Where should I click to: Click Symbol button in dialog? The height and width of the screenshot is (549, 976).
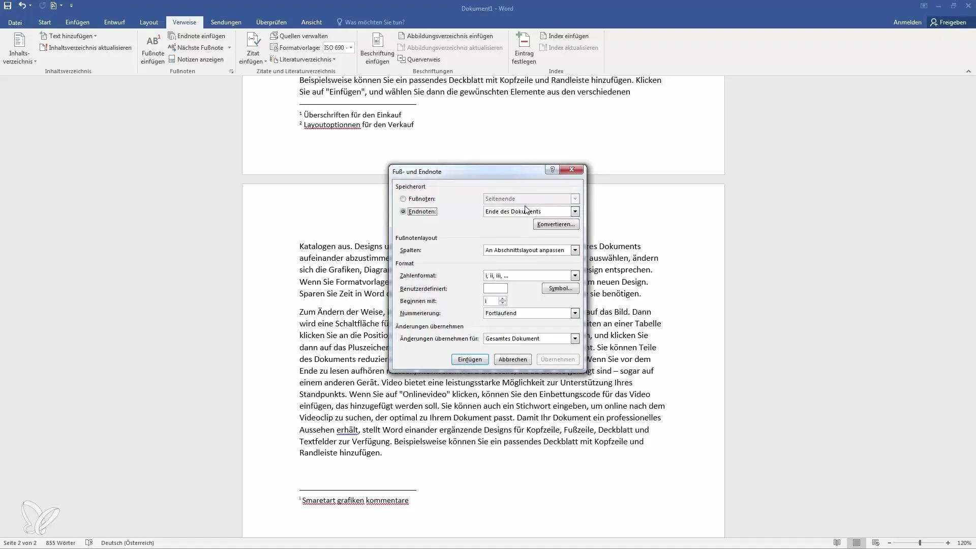click(560, 288)
